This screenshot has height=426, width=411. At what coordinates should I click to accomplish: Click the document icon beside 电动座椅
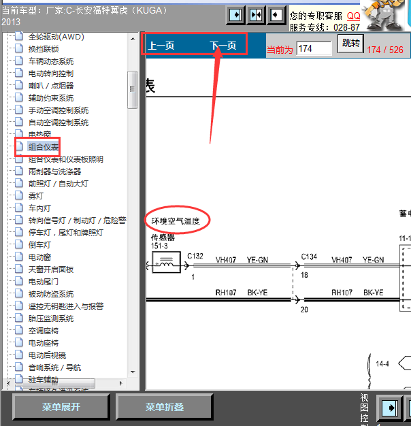(19, 342)
